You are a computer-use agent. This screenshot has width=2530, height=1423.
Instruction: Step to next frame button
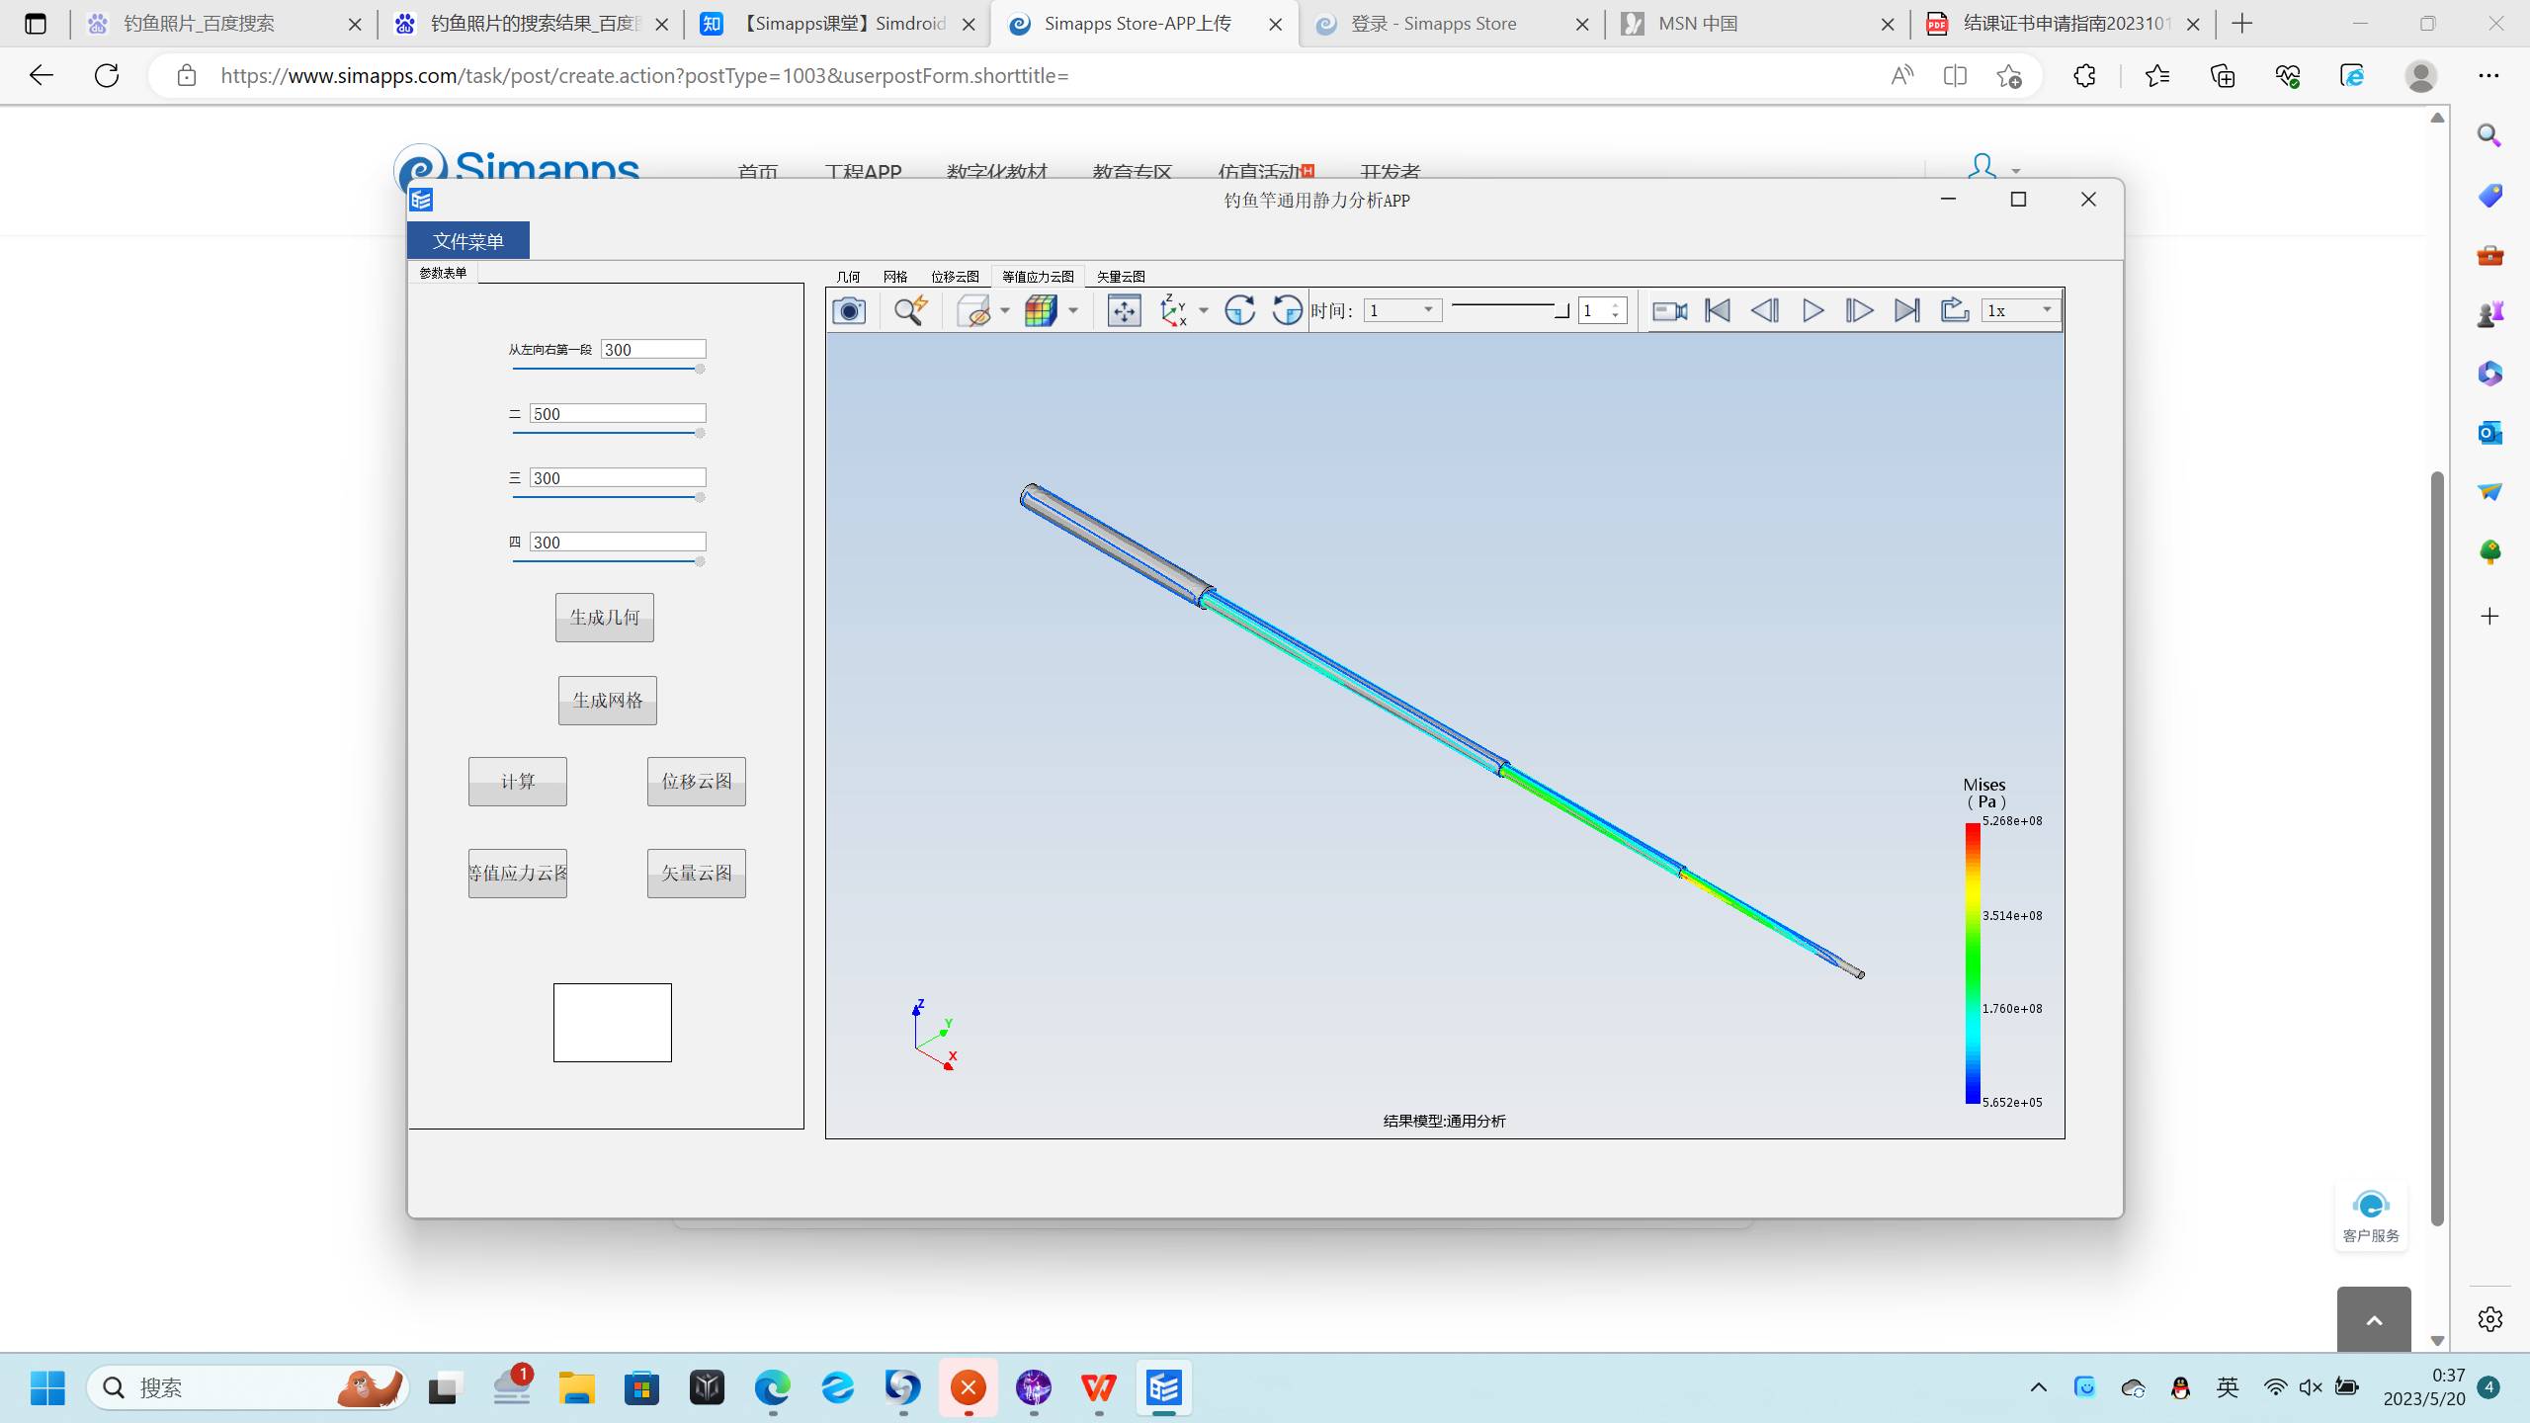(x=1860, y=310)
